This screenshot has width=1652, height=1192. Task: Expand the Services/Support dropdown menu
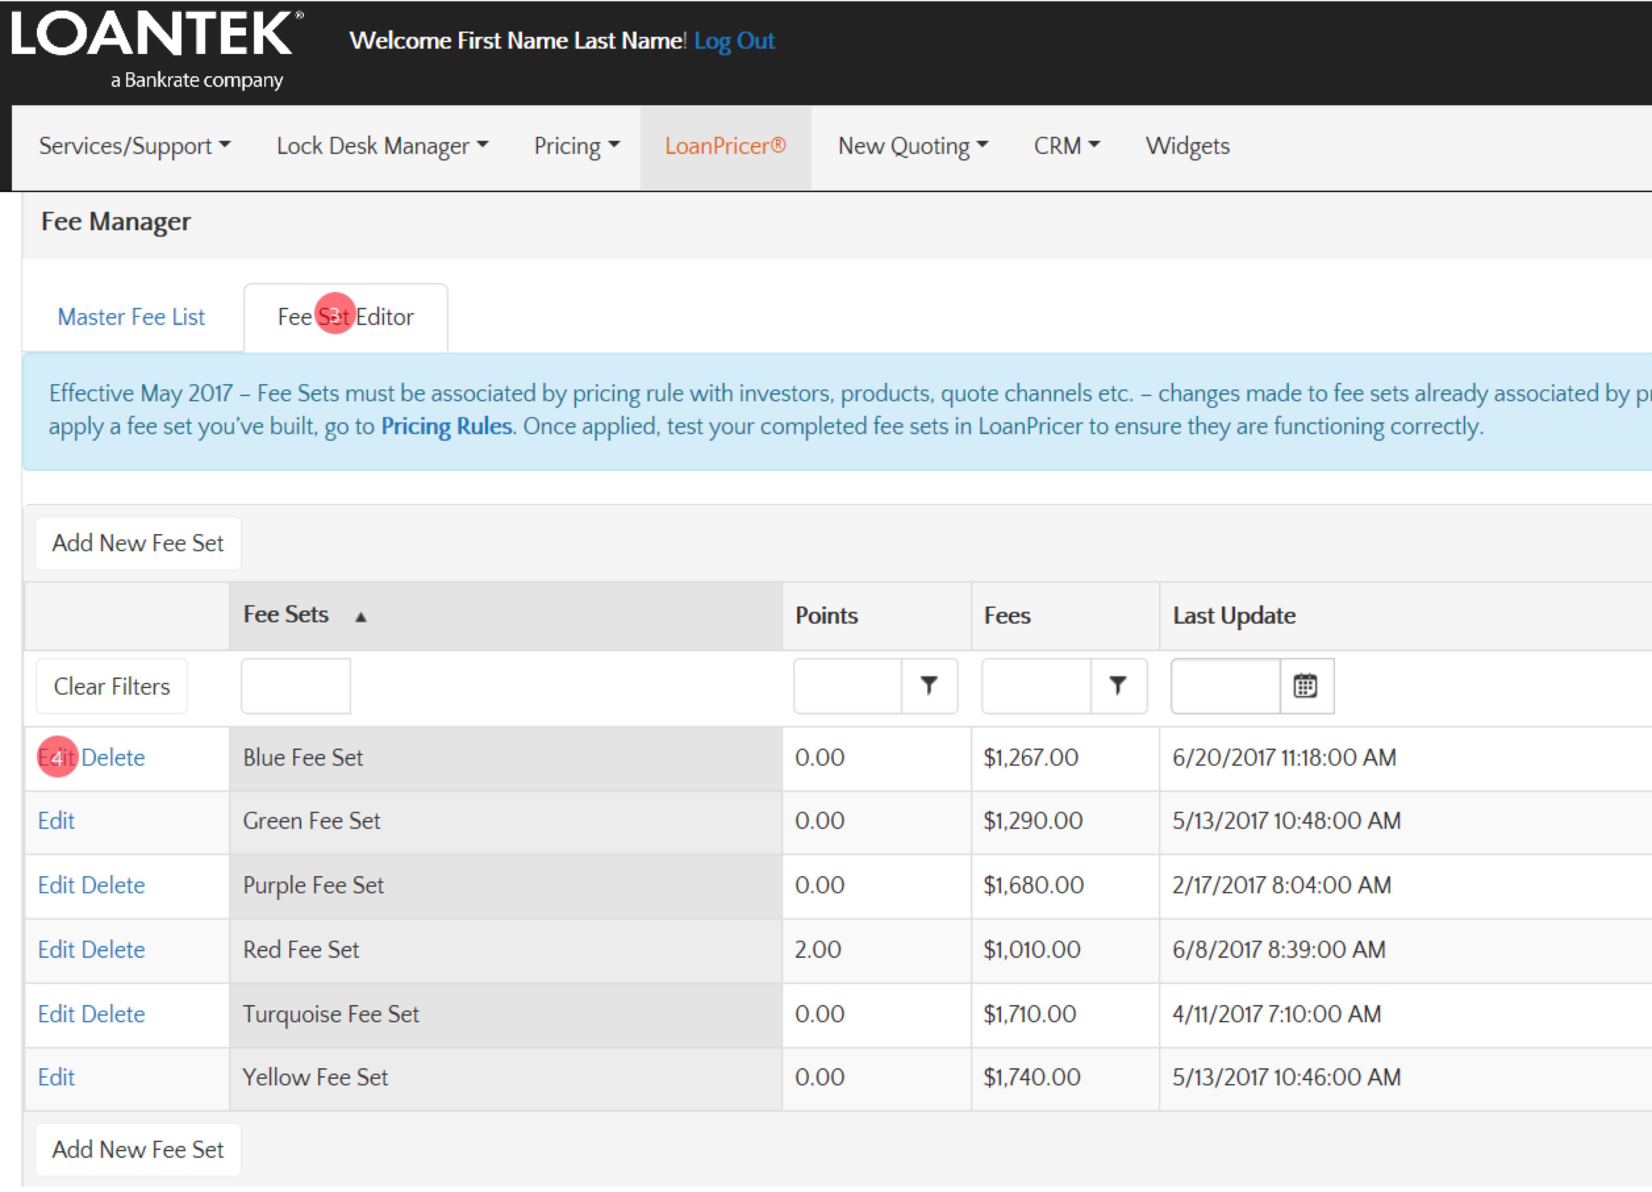135,147
